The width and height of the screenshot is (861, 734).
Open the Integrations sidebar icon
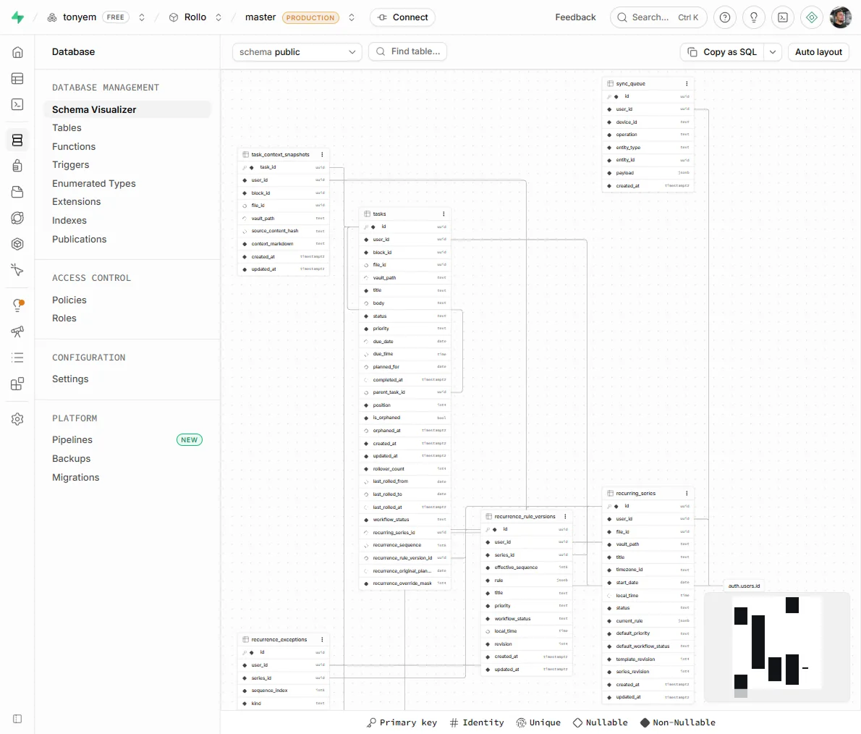click(17, 384)
